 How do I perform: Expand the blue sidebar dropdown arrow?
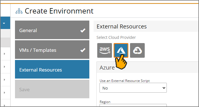pyautogui.click(x=4, y=23)
